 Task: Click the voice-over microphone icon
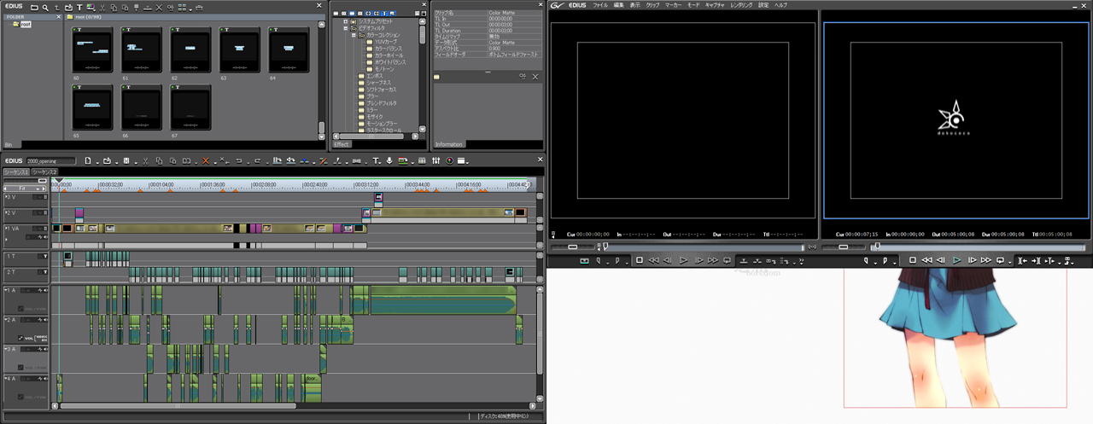tap(389, 161)
